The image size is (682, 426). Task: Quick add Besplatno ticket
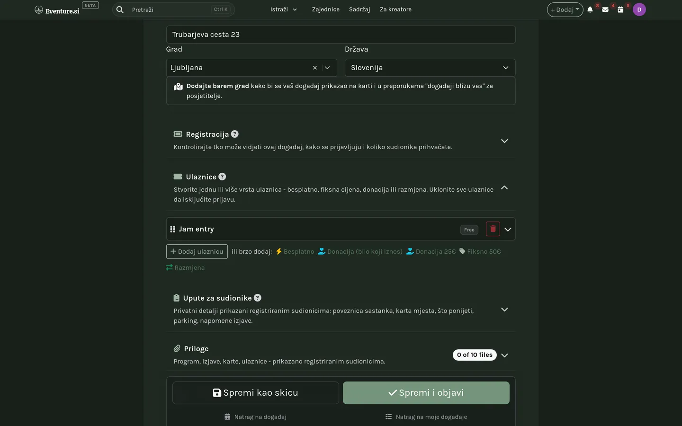(x=295, y=251)
